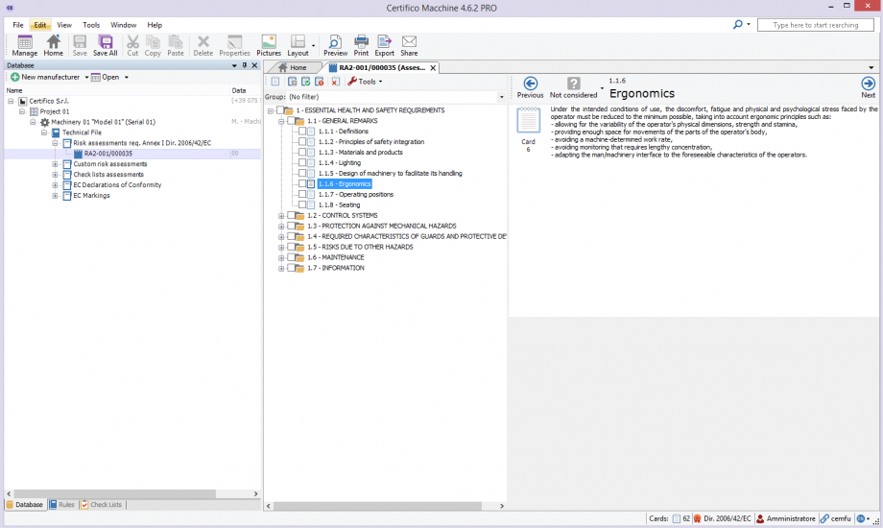
Task: Click the Save All toolbar icon
Action: click(x=106, y=45)
